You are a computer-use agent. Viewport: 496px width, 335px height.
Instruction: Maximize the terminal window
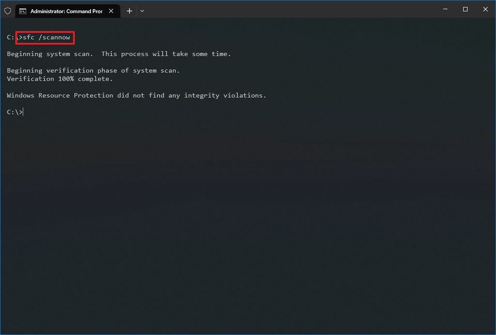click(465, 9)
